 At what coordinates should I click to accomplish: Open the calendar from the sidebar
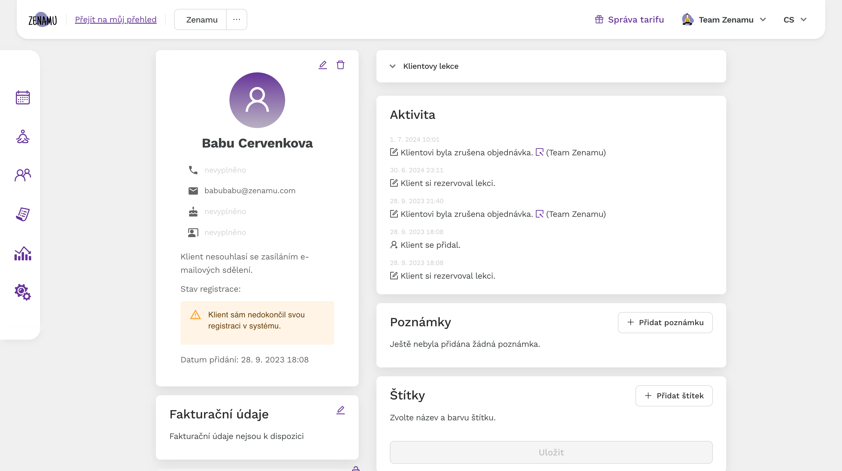[x=23, y=97]
